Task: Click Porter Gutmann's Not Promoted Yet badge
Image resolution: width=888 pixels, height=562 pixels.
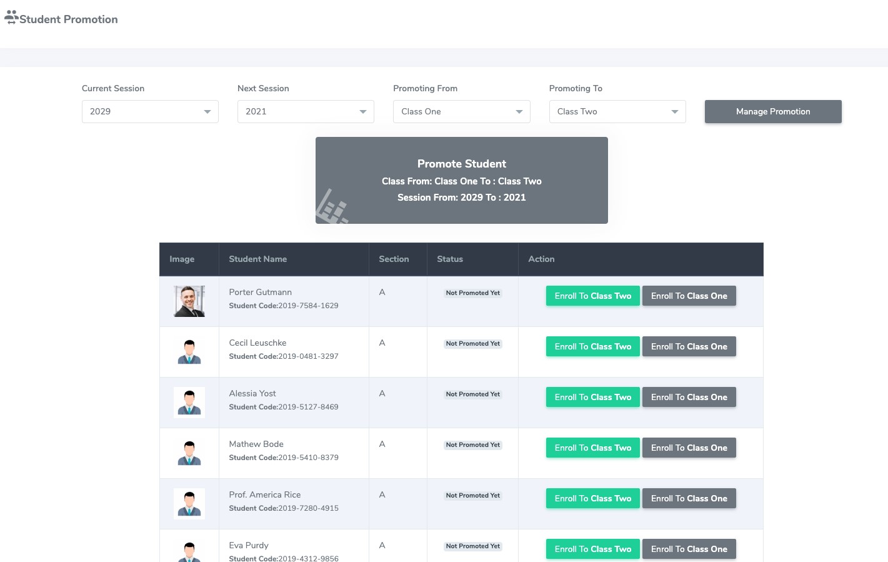Action: tap(472, 293)
